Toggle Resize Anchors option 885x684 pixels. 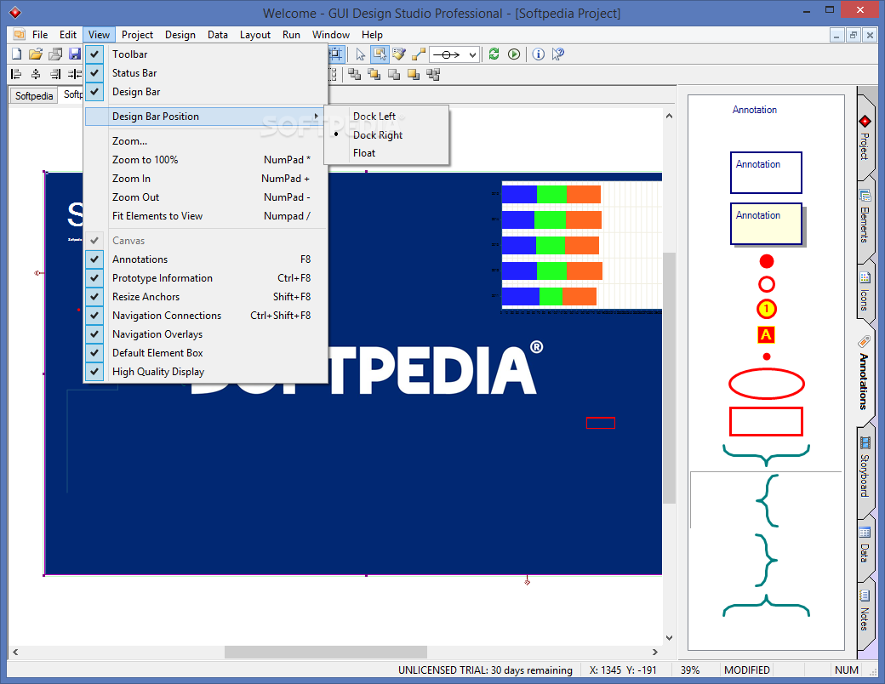click(x=206, y=296)
